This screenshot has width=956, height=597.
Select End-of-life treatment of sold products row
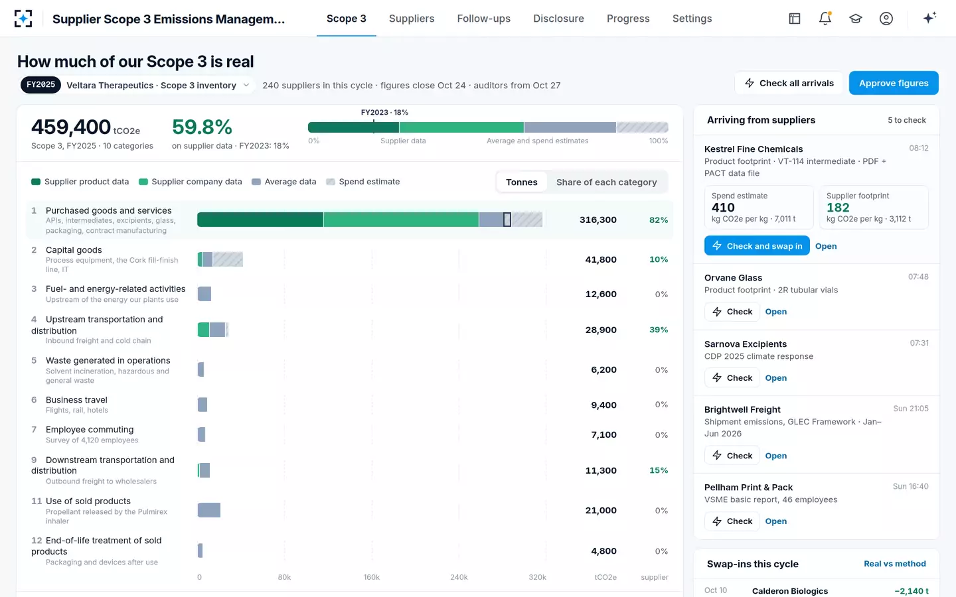[x=349, y=551]
